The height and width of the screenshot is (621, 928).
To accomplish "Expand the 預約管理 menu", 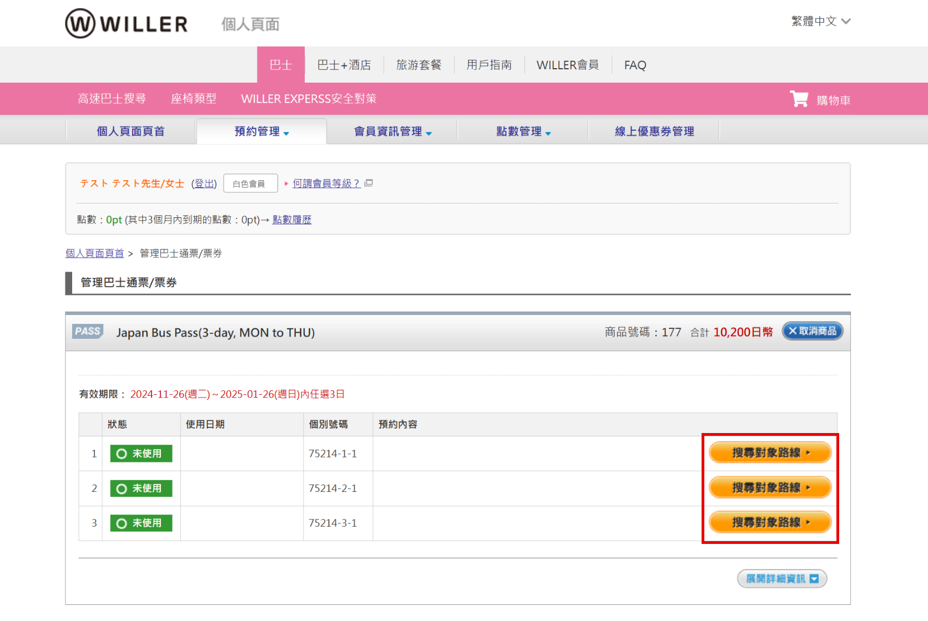I will [261, 131].
